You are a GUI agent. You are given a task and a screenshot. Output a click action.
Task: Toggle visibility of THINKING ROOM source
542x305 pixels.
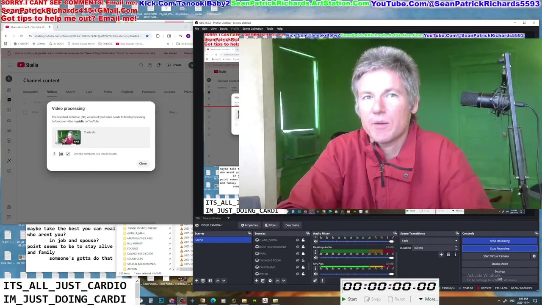pos(298,261)
